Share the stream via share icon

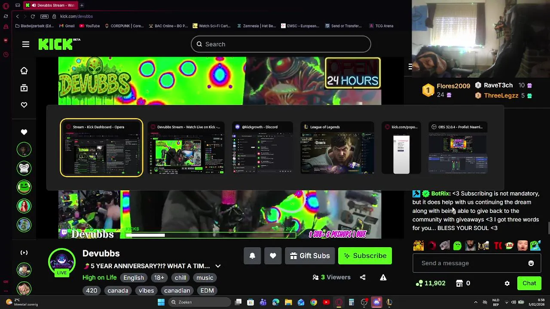[x=363, y=277]
